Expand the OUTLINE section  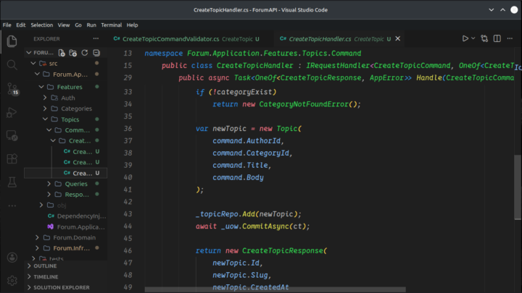point(45,266)
